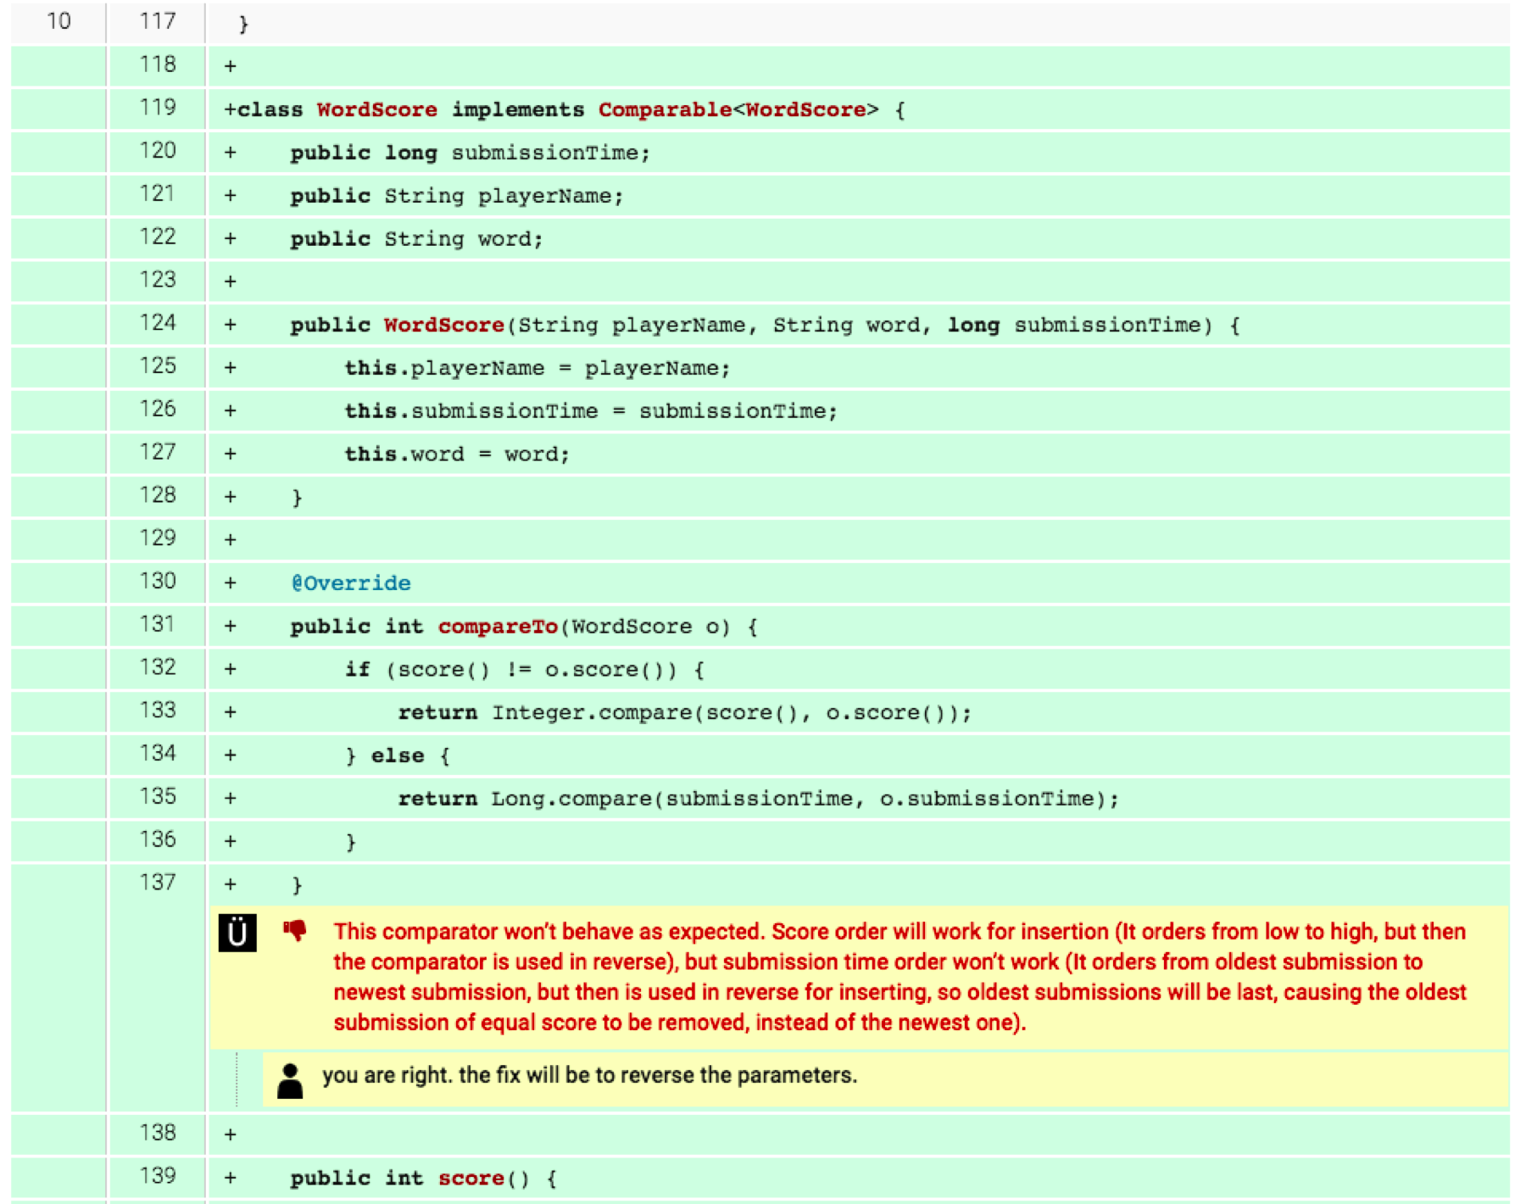
Task: Click old line number 10 in the gutter
Action: 58,21
